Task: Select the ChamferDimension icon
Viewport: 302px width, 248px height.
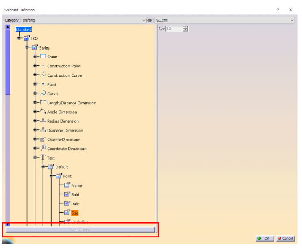Action: tap(43, 140)
